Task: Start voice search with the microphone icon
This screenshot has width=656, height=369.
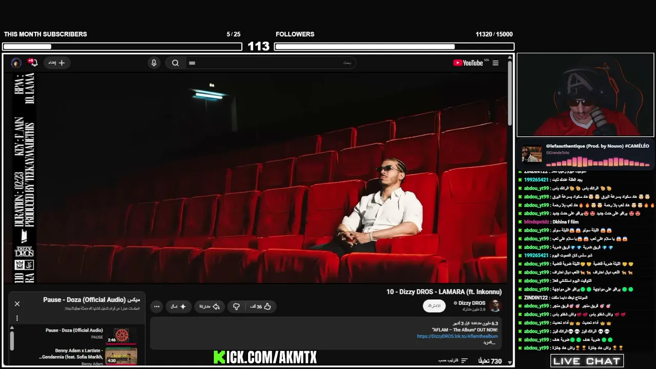Action: tap(153, 63)
